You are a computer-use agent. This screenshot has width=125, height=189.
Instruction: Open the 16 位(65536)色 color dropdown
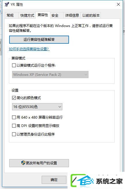[x=37, y=107]
